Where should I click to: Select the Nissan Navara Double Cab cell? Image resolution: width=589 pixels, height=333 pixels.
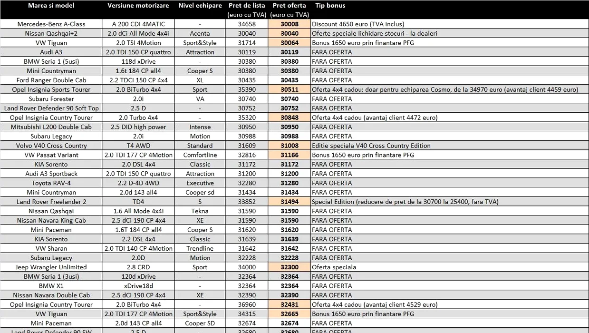(x=51, y=295)
